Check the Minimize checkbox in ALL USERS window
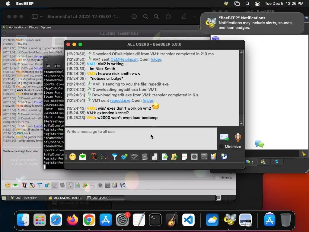 tap(221, 147)
